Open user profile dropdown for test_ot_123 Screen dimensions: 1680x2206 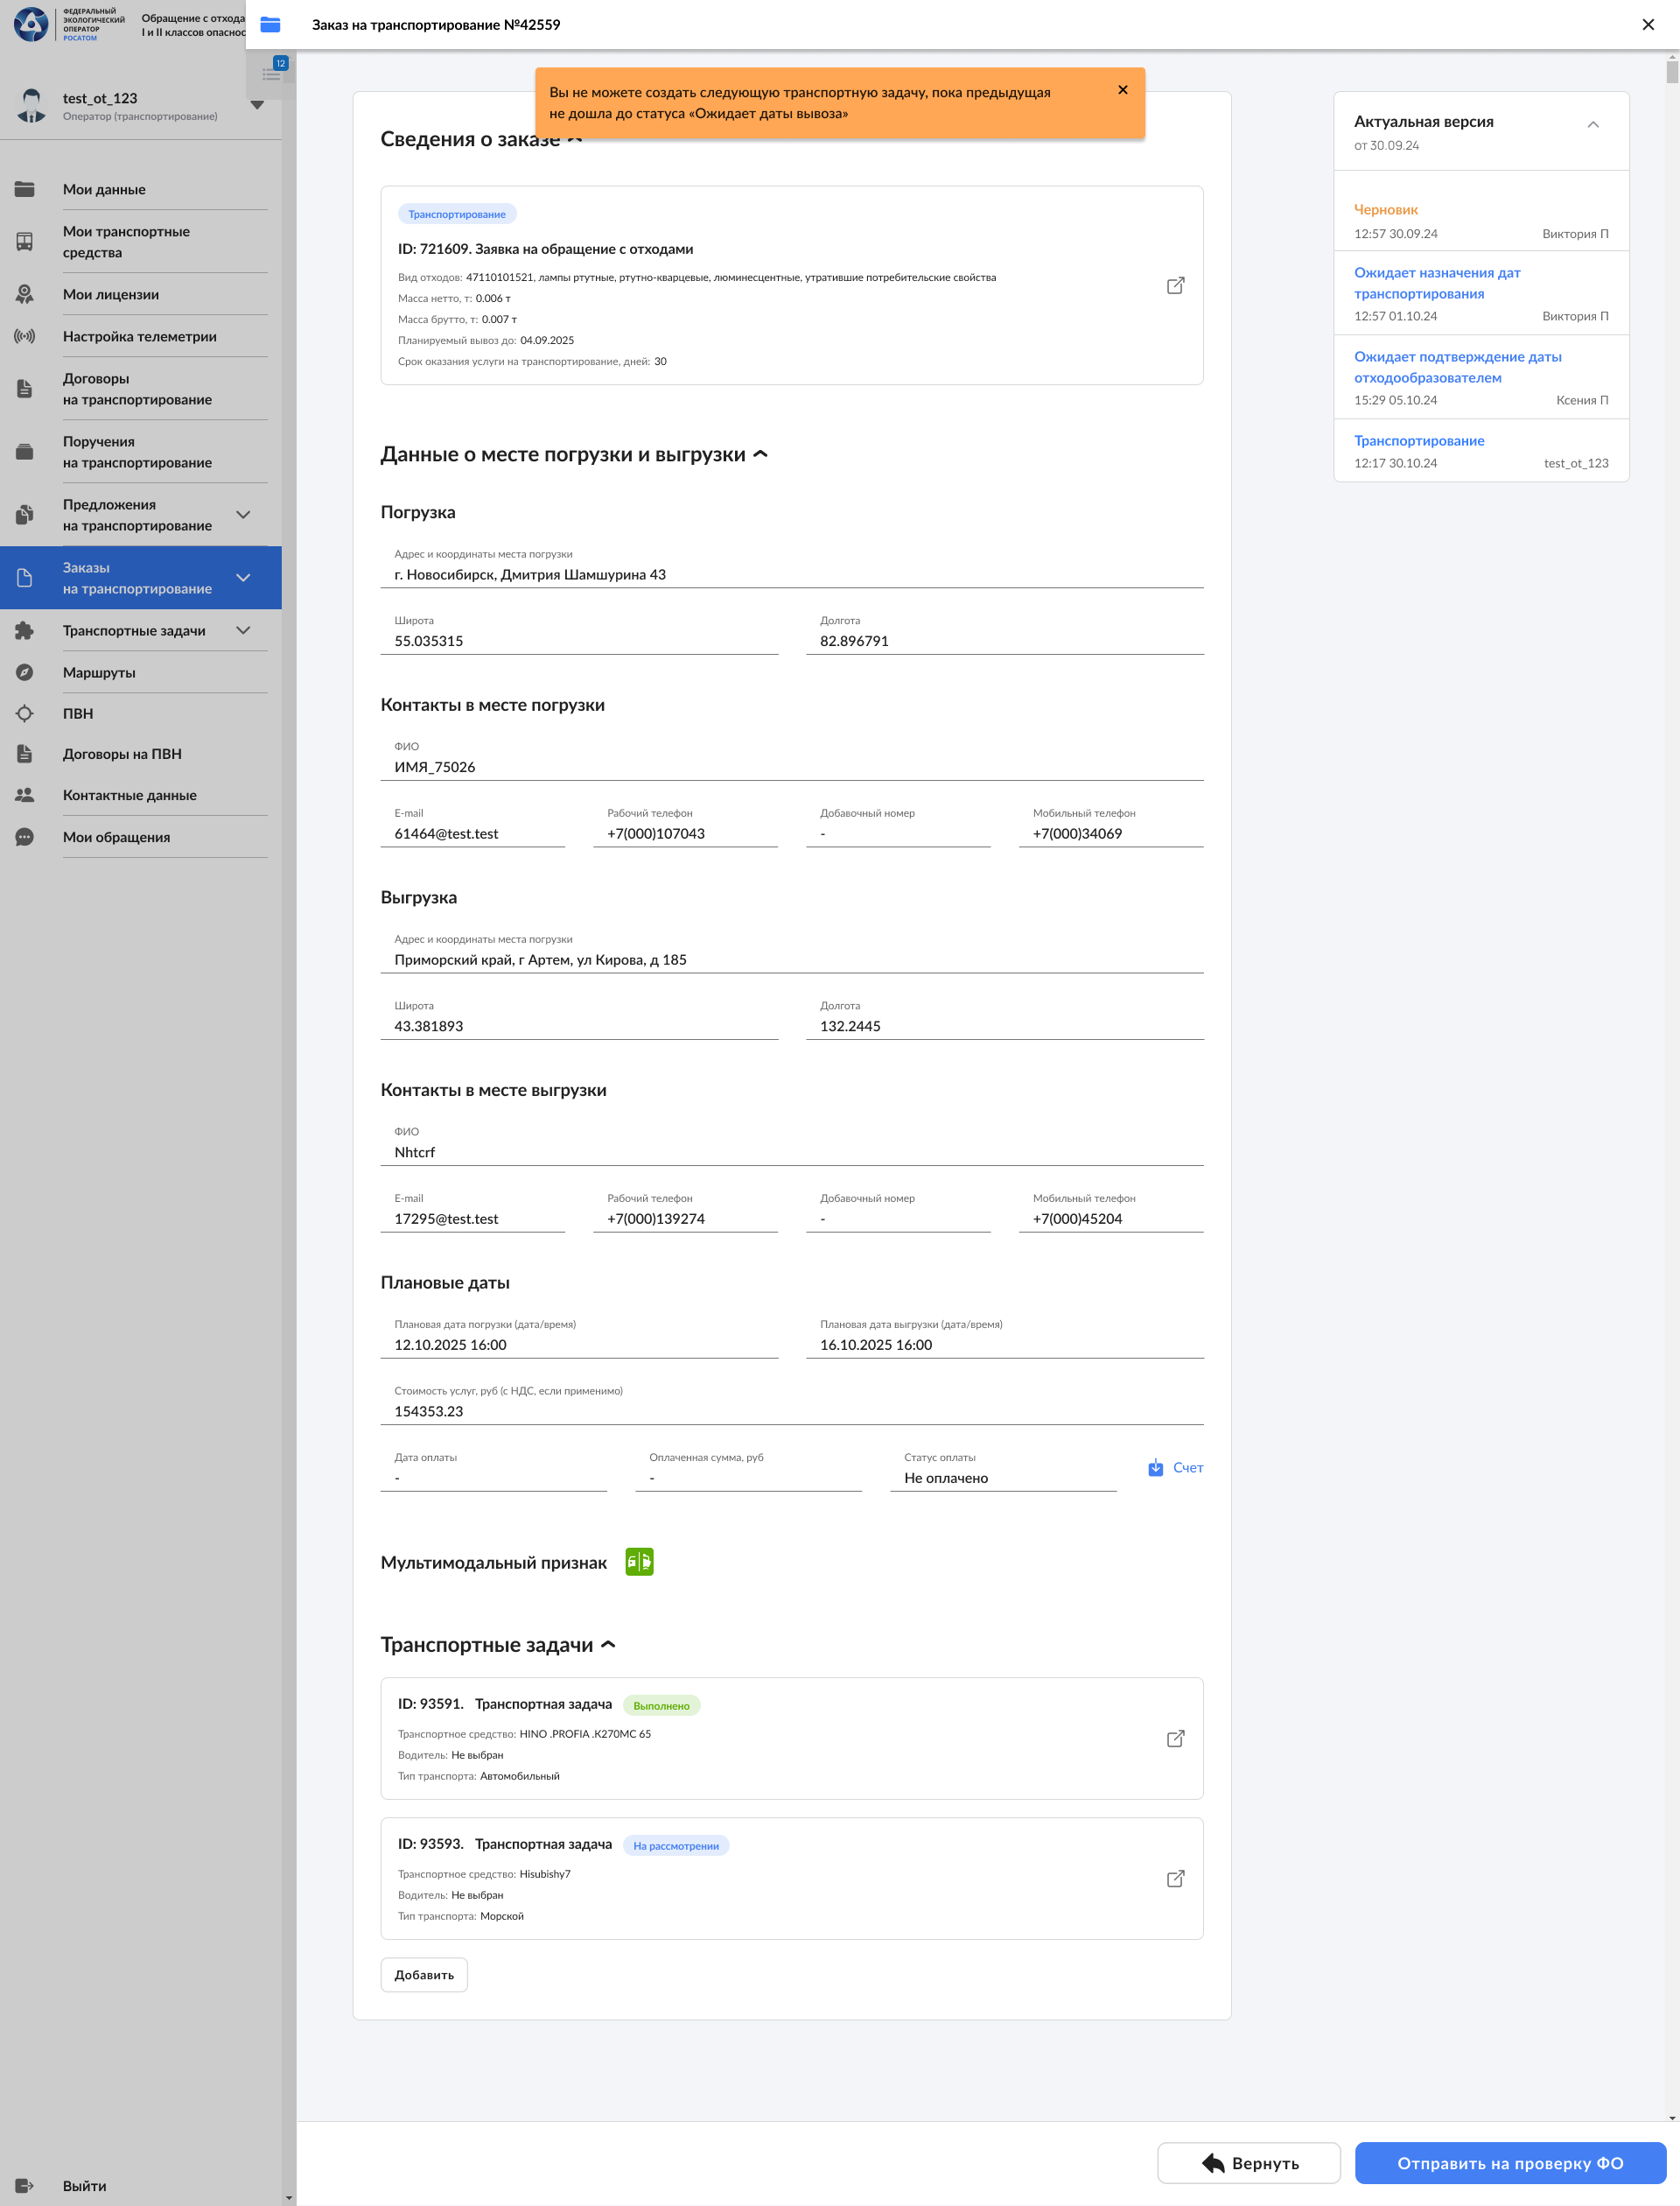257,105
